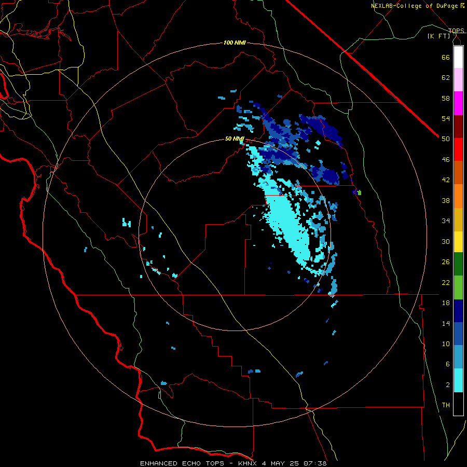The image size is (467, 467).
Task: Click the legend value 46
Action: tap(446, 160)
